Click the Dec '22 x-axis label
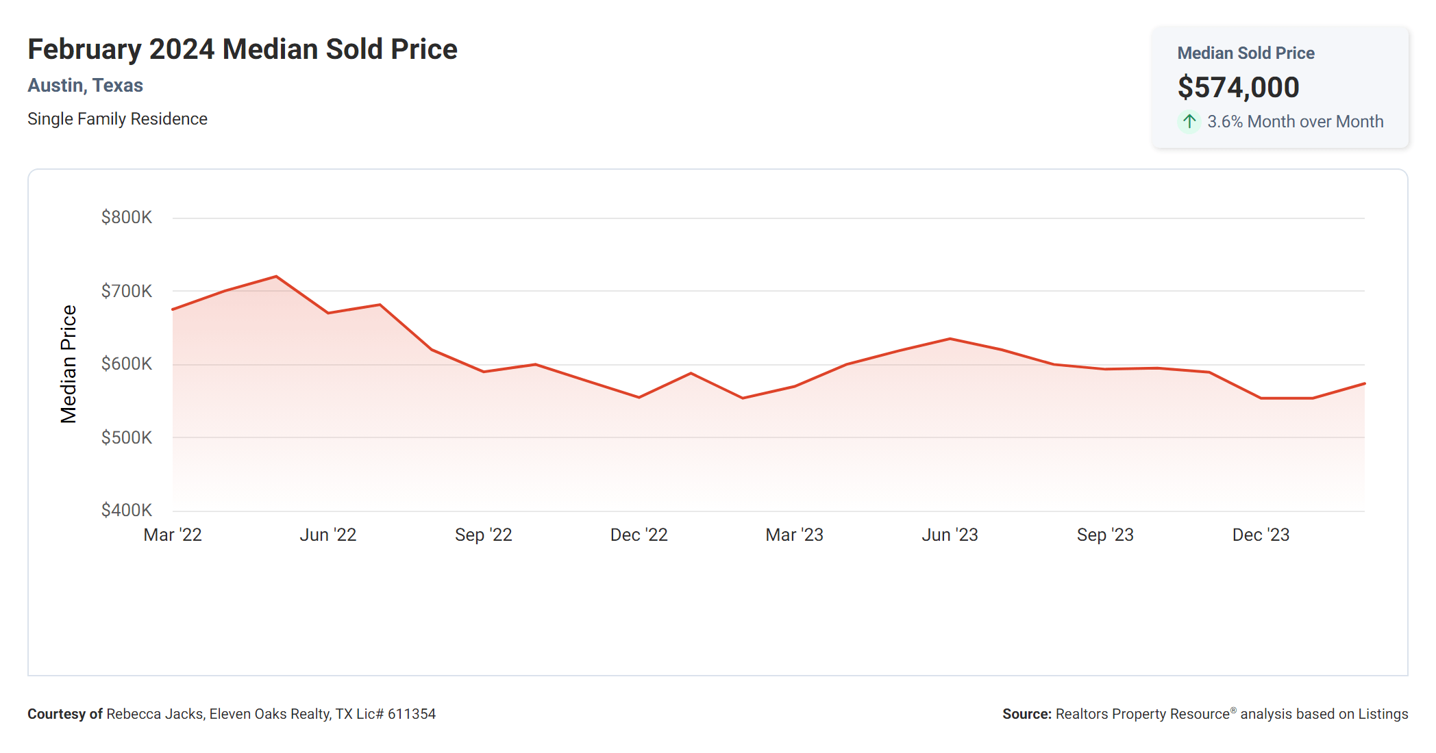The height and width of the screenshot is (753, 1436). click(x=639, y=535)
